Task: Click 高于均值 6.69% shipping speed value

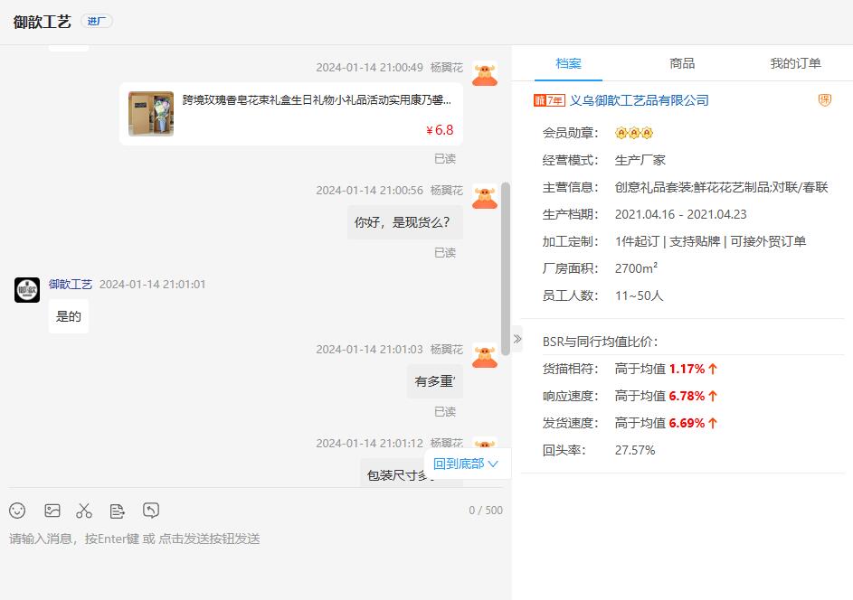Action: click(666, 423)
